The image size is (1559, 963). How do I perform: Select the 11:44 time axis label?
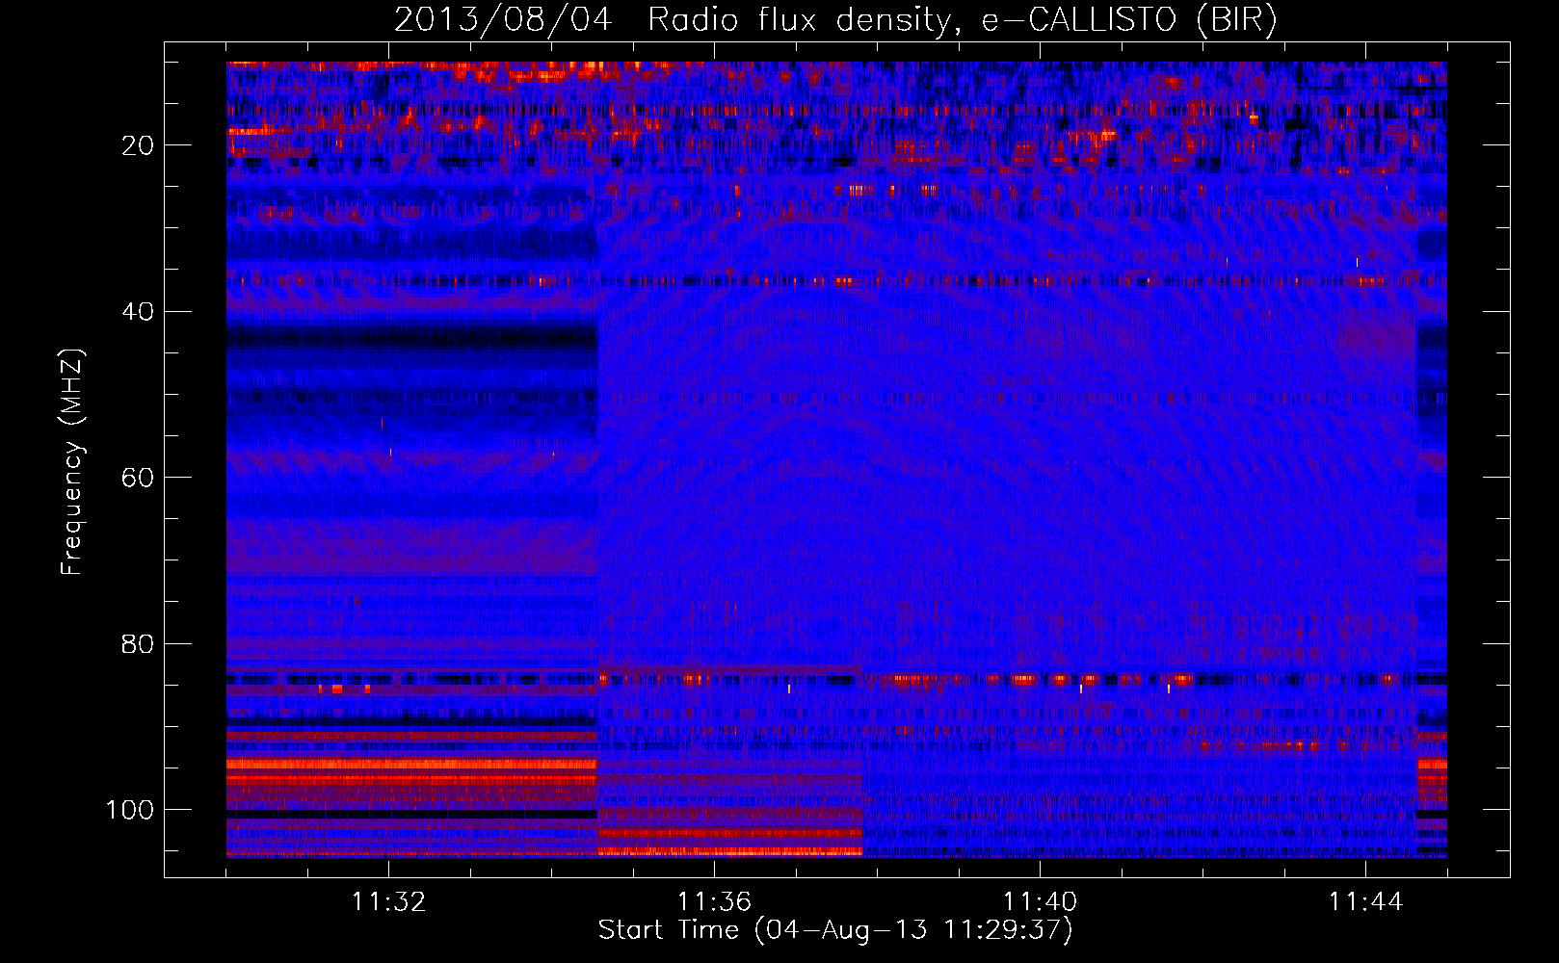click(x=1365, y=902)
